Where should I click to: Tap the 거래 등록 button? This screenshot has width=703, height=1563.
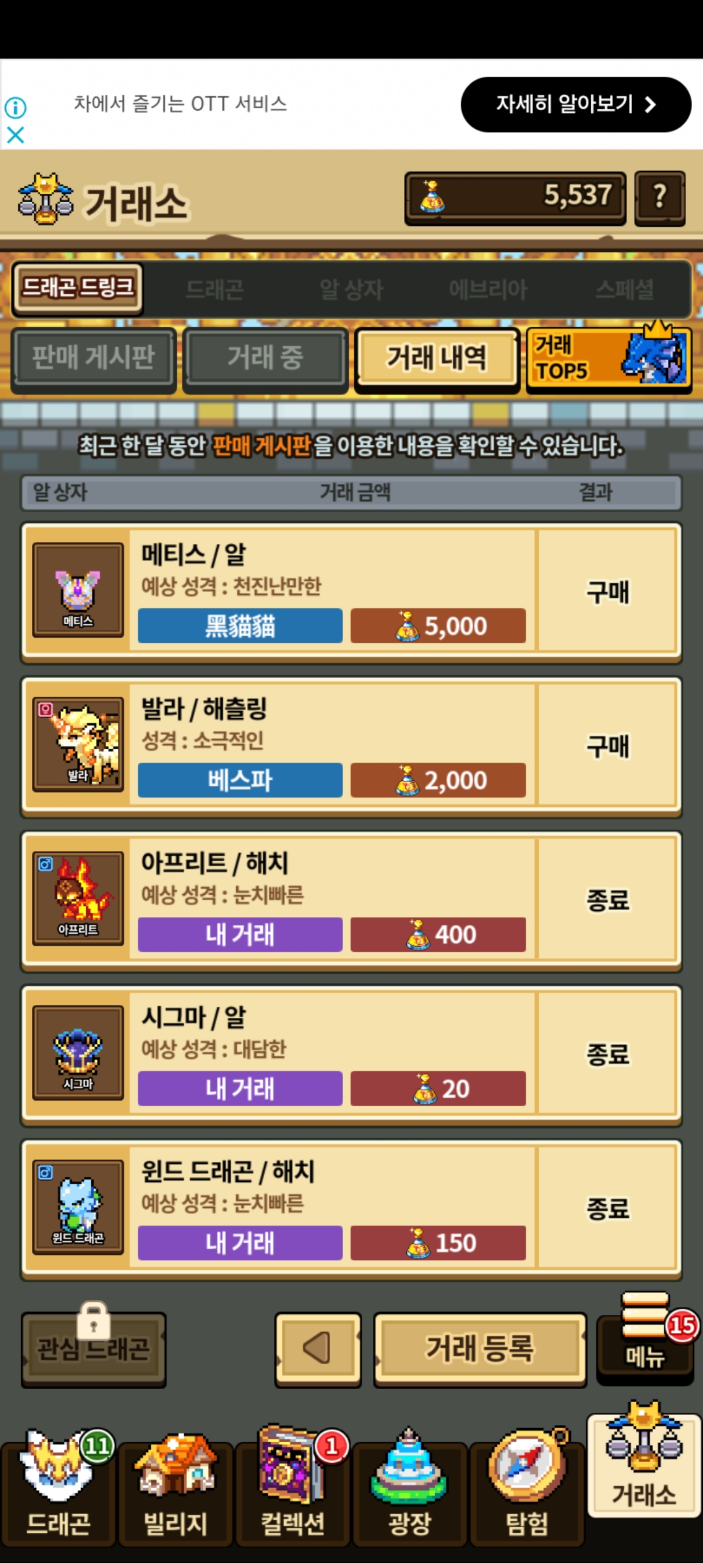(x=480, y=1348)
